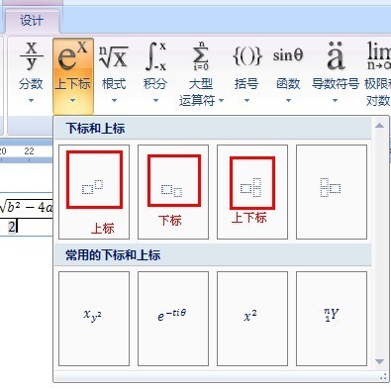Click the gallery scroll up arrow
The height and width of the screenshot is (389, 391).
pyautogui.click(x=380, y=126)
